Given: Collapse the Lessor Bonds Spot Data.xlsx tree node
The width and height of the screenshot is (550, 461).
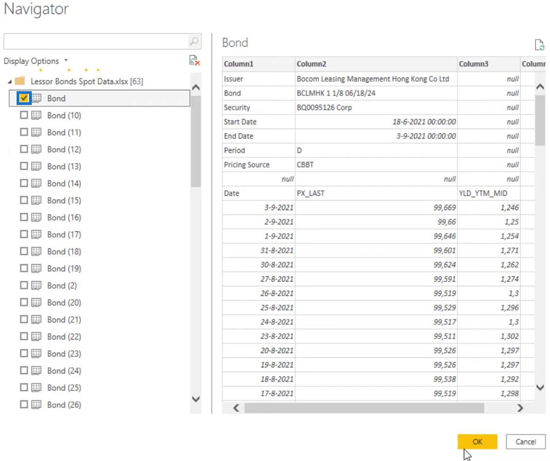Looking at the screenshot, I should (x=10, y=82).
